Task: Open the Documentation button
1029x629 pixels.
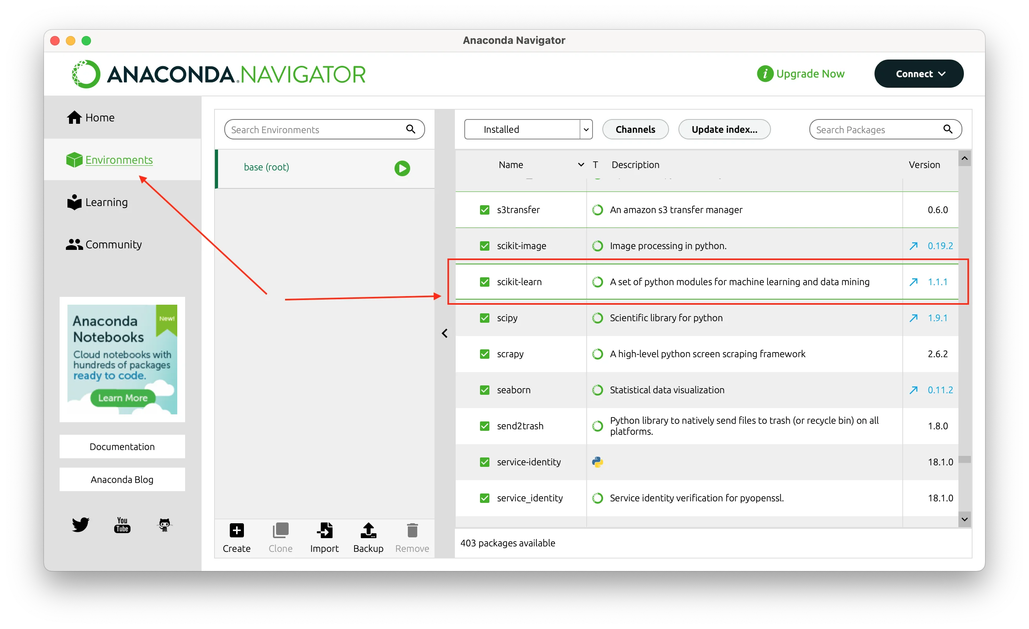Action: pos(122,447)
